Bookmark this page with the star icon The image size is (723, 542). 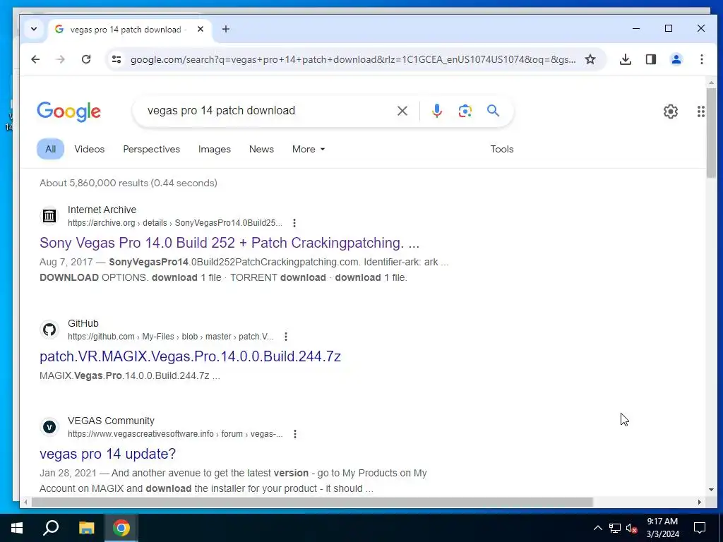590,59
